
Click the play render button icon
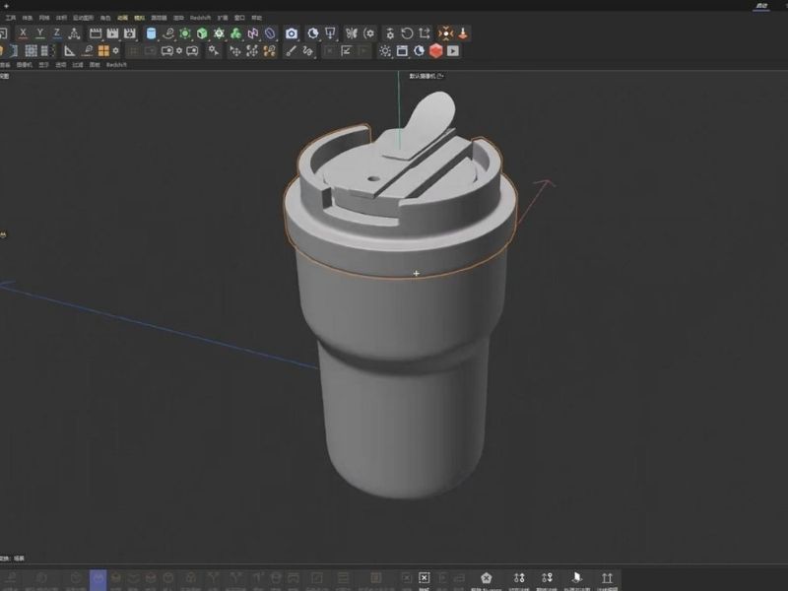tap(453, 51)
